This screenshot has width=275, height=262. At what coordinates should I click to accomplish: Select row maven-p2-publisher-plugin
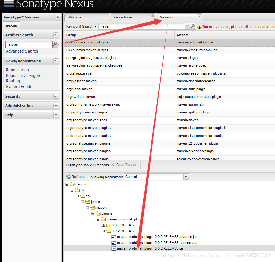pyautogui.click(x=169, y=144)
